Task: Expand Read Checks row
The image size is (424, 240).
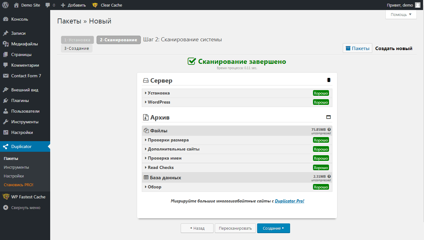Action: coord(237,167)
